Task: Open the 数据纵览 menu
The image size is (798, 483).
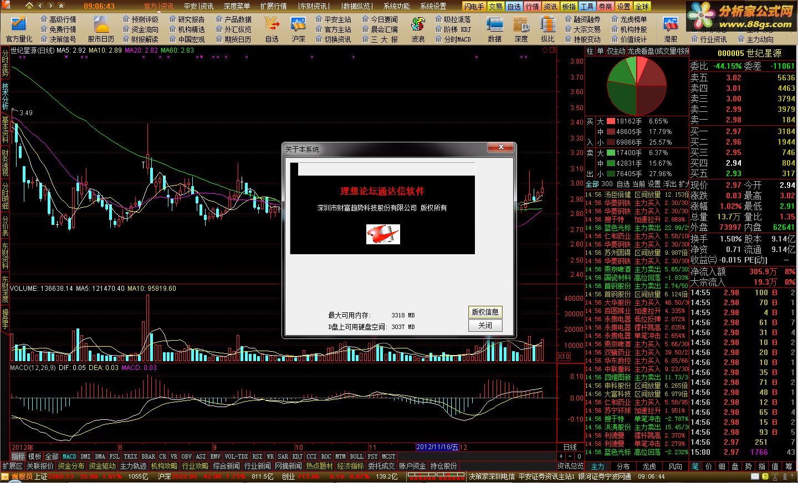Action: pyautogui.click(x=356, y=6)
